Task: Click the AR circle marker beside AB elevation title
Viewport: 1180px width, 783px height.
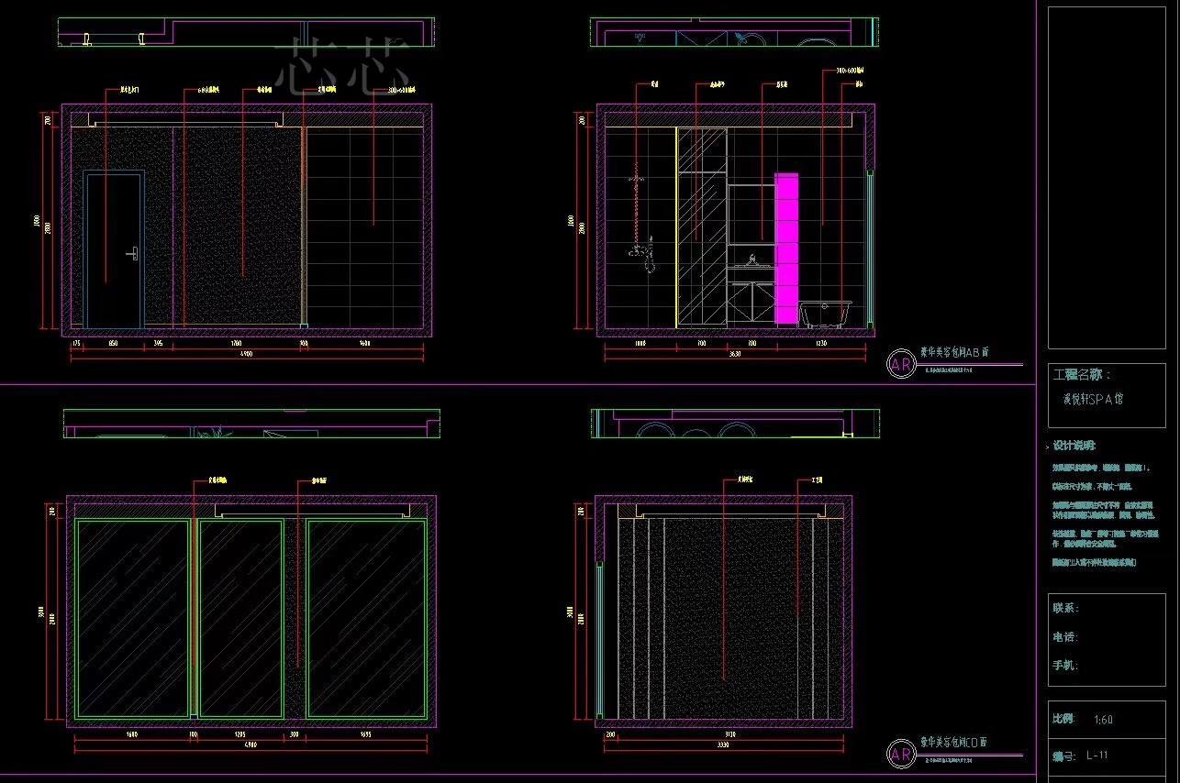Action: (901, 364)
